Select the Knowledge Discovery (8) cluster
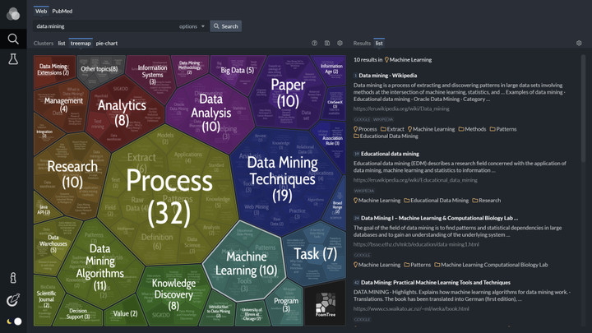 click(x=173, y=294)
